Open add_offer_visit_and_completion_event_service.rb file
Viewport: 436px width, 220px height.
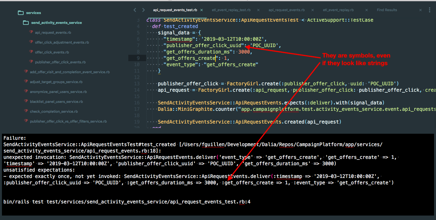click(x=70, y=72)
